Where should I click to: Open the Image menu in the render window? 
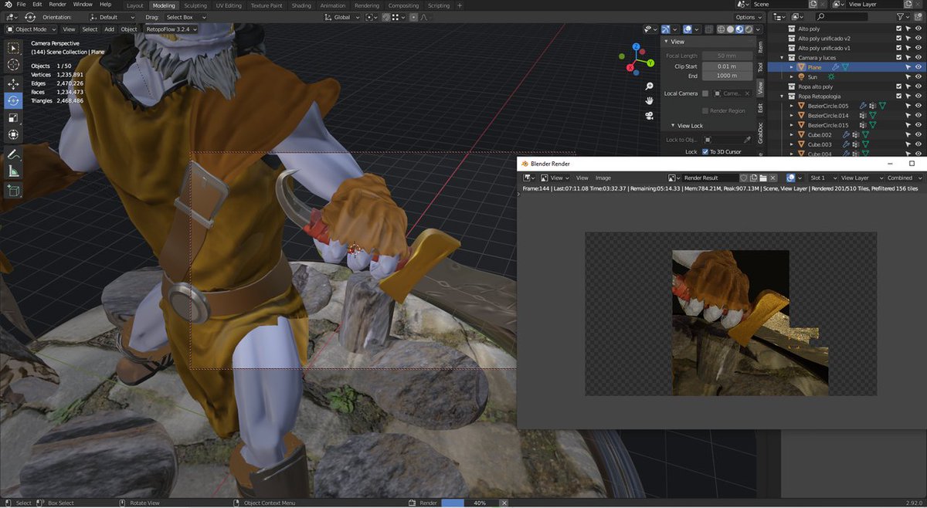tap(603, 178)
